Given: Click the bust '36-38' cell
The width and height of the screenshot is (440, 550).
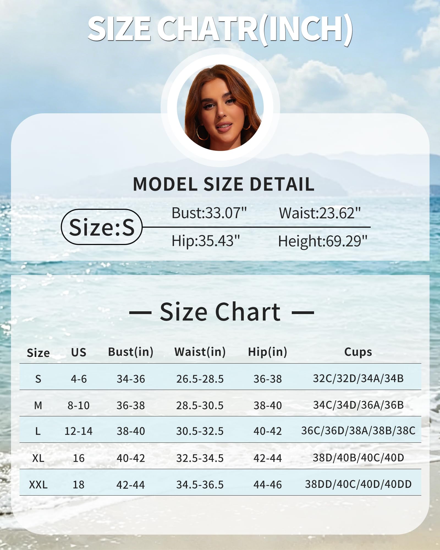Looking at the screenshot, I should tap(131, 405).
